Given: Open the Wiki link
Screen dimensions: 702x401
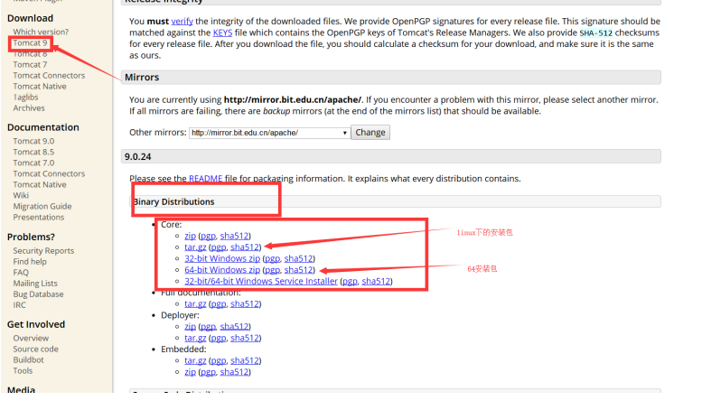Looking at the screenshot, I should coord(21,195).
